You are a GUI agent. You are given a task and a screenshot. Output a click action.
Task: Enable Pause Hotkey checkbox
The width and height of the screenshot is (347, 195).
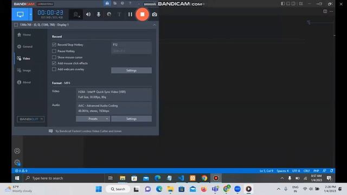tap(54, 51)
